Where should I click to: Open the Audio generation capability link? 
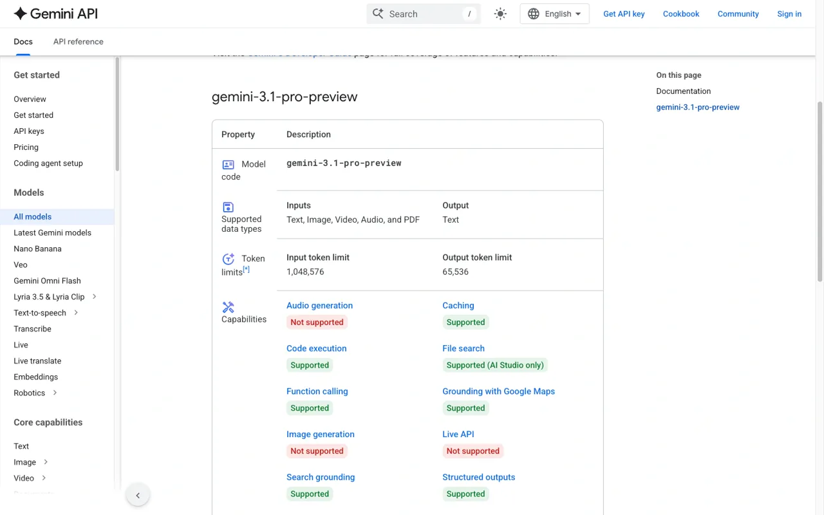point(319,306)
